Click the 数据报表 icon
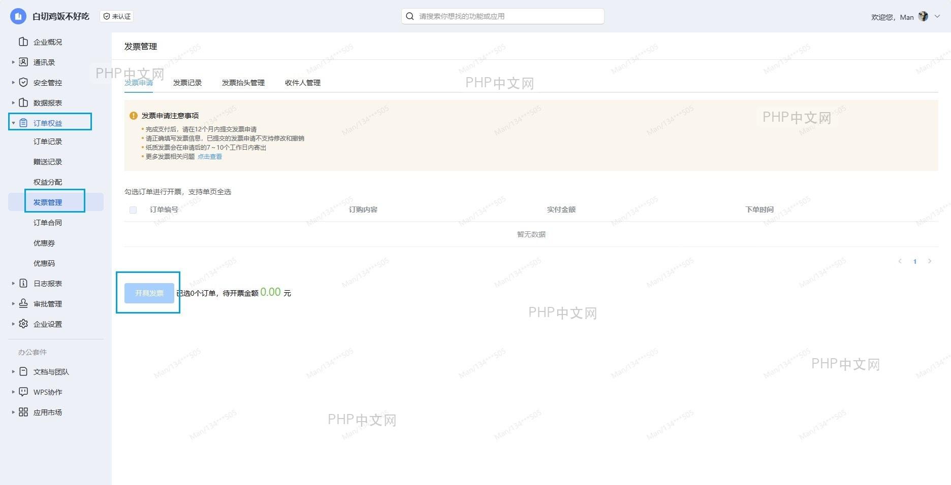Viewport: 951px width, 485px height. tap(23, 102)
